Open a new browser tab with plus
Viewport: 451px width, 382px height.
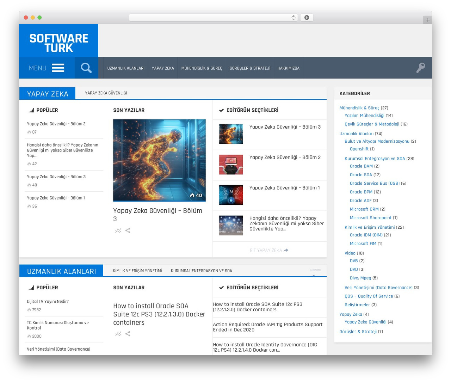[x=427, y=20]
